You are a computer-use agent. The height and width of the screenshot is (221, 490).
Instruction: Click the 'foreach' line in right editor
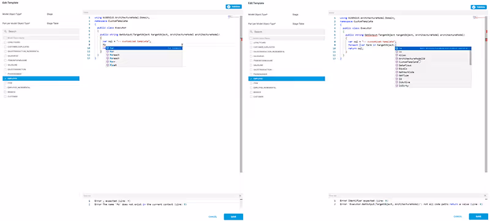point(372,45)
